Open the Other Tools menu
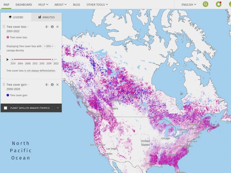 [97, 5]
